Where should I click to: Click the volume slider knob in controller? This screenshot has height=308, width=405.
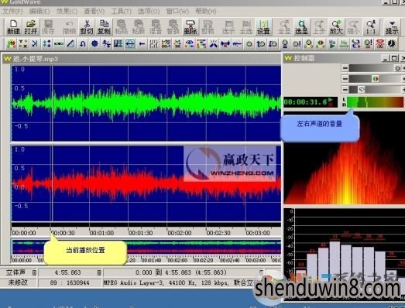coord(397,68)
